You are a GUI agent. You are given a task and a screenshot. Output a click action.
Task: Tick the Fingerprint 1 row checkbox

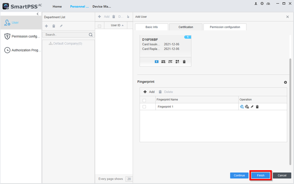144,107
